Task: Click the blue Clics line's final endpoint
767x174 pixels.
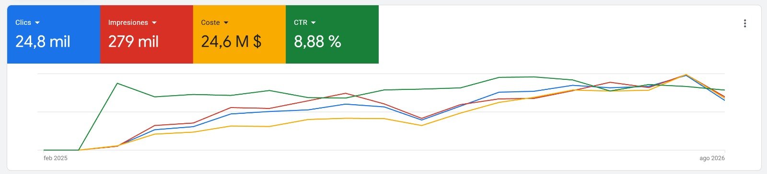Action: 724,100
